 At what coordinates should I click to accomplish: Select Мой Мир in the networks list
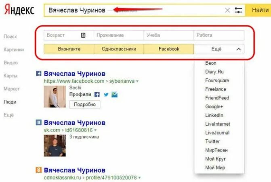coord(215,168)
